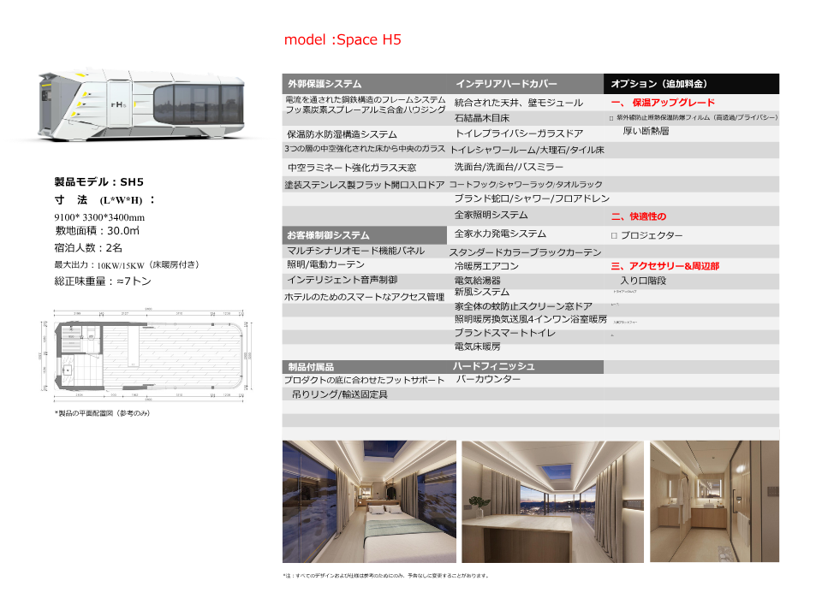Click the フッ素炭素スプレーアルミ合金ハウジング row
The height and width of the screenshot is (616, 822).
pyautogui.click(x=366, y=110)
